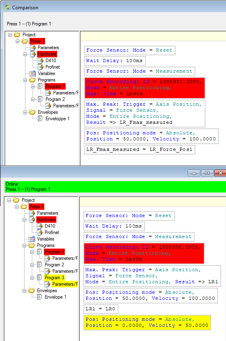Click upper Wait Delay: 100ms block
The height and width of the screenshot is (341, 226).
[115, 61]
